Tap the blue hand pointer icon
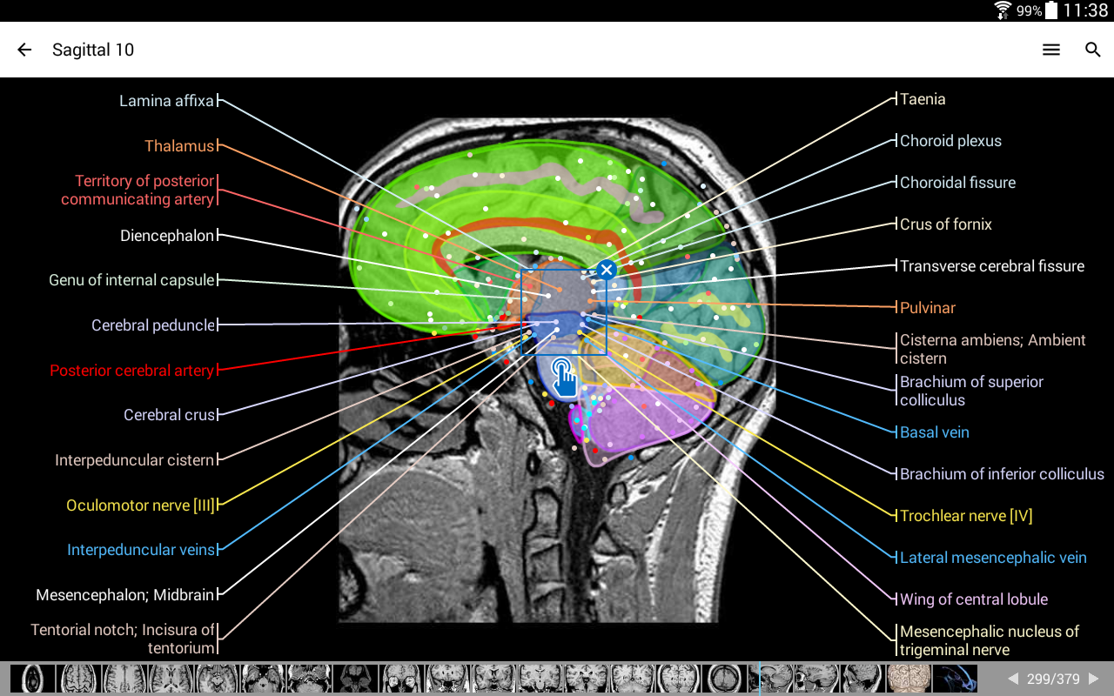The width and height of the screenshot is (1114, 696). [x=565, y=378]
